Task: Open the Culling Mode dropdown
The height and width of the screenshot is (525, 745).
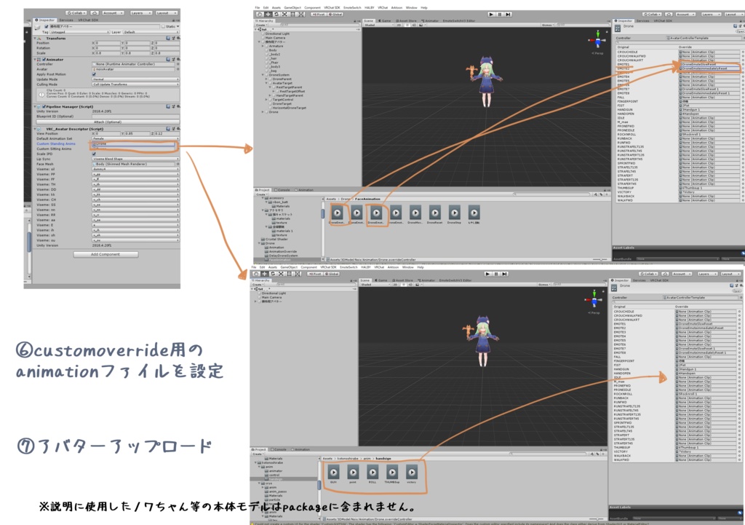Action: coord(135,84)
